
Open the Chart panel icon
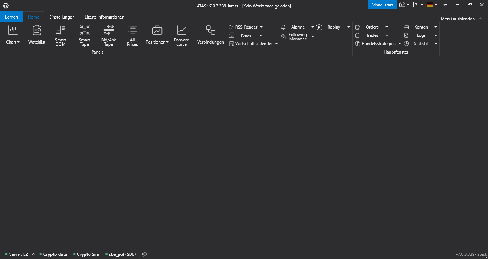pyautogui.click(x=13, y=30)
